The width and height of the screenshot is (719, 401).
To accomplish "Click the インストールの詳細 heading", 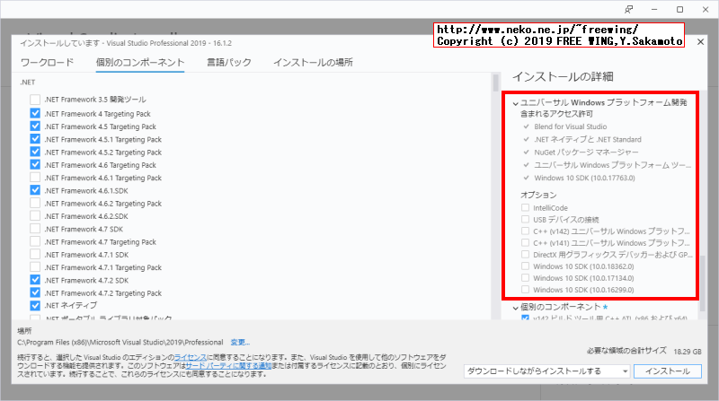I will tap(563, 76).
